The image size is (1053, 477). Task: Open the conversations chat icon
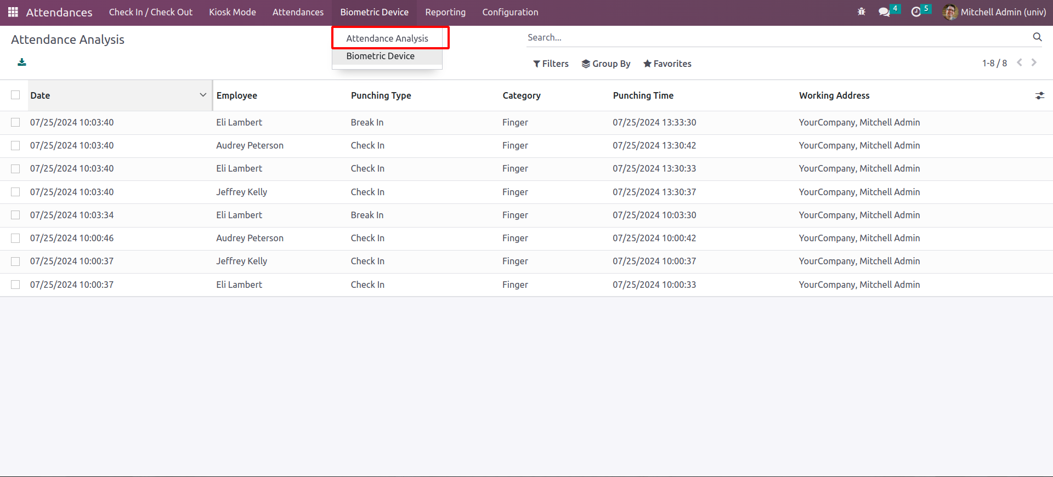point(884,12)
